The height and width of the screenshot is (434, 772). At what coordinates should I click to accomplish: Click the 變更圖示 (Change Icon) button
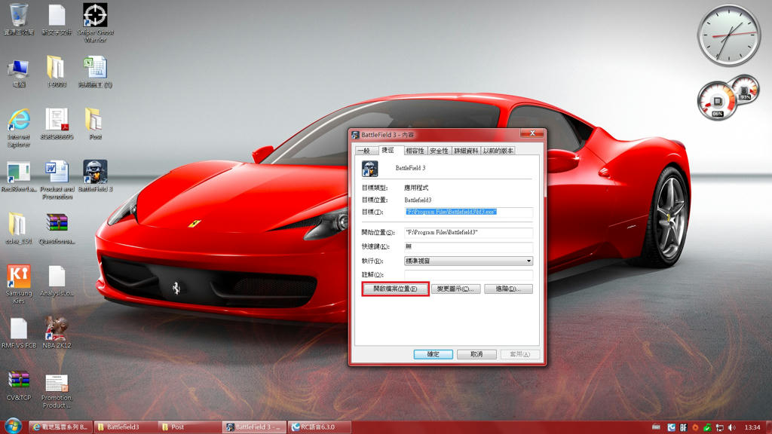455,289
